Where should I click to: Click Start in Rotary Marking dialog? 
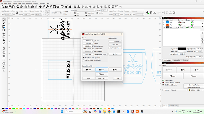coord(88,70)
